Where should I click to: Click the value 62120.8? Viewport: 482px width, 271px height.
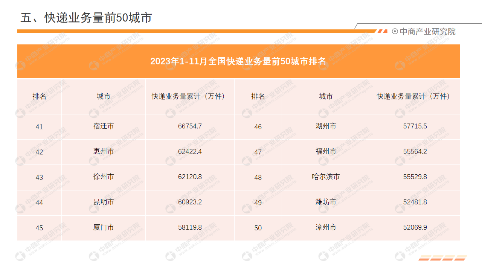coord(190,177)
